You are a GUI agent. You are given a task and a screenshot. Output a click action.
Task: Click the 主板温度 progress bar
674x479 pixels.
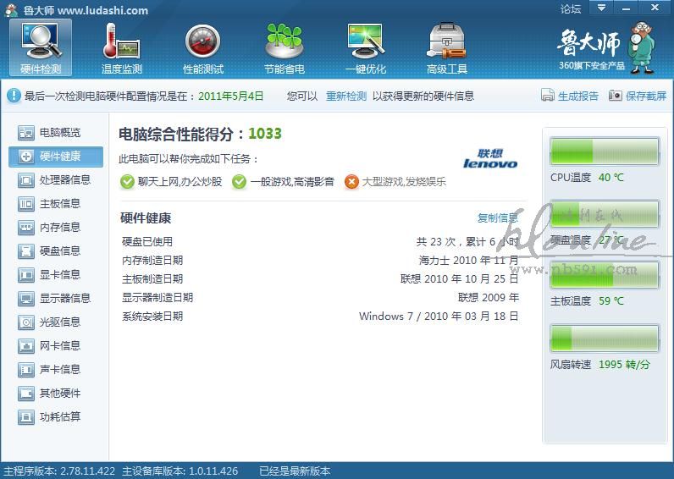click(x=605, y=275)
